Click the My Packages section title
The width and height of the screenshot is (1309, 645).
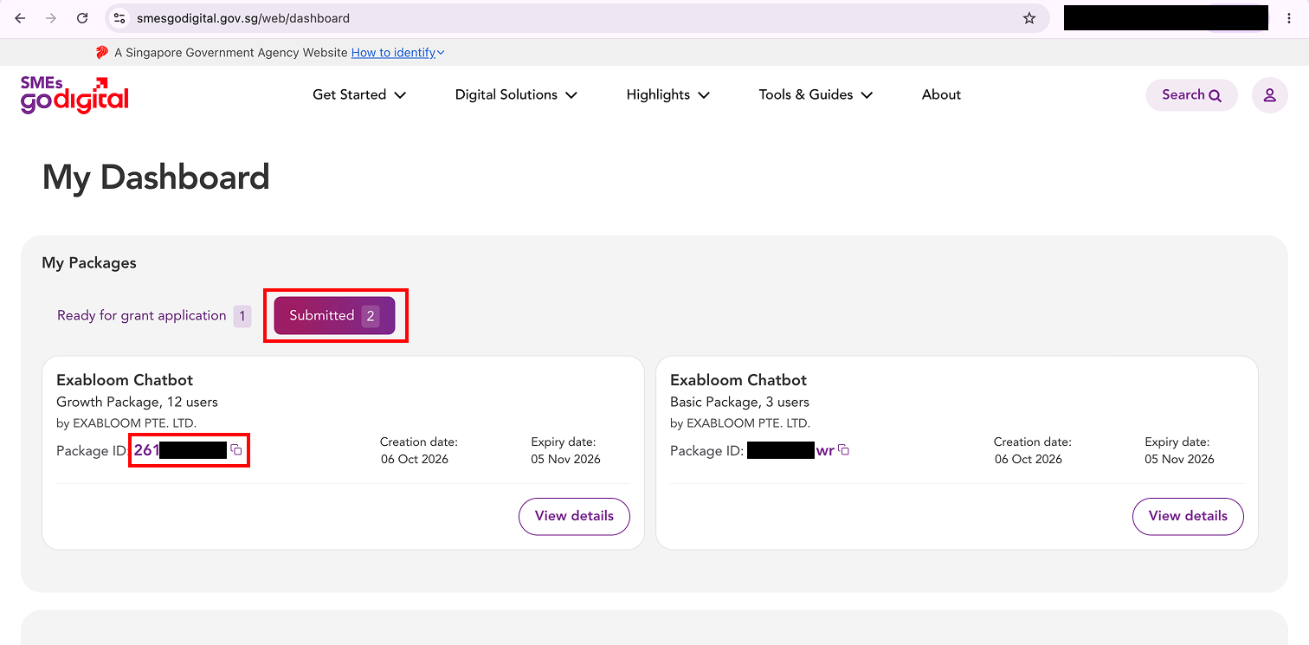(x=89, y=263)
